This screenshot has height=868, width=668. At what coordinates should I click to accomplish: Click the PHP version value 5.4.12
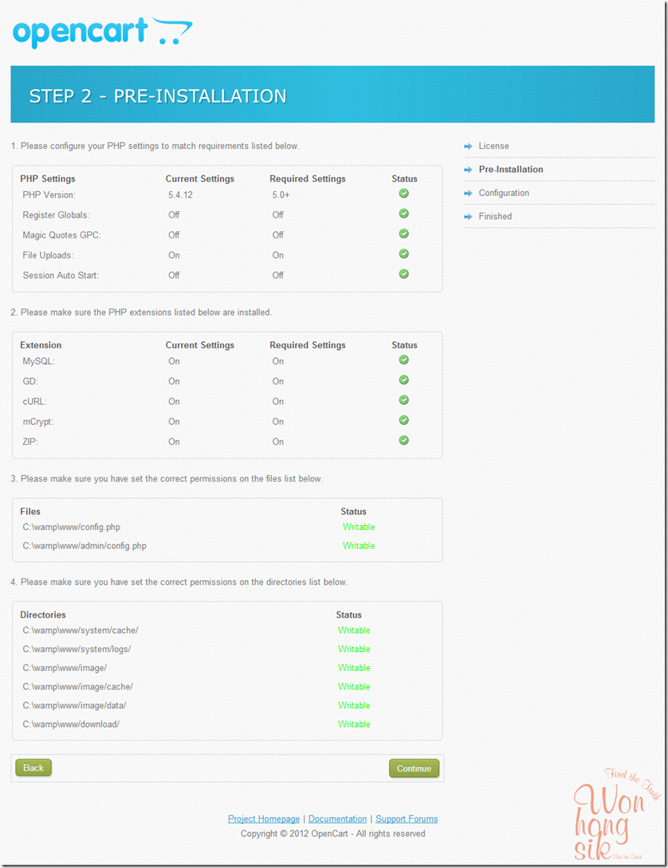click(x=180, y=194)
